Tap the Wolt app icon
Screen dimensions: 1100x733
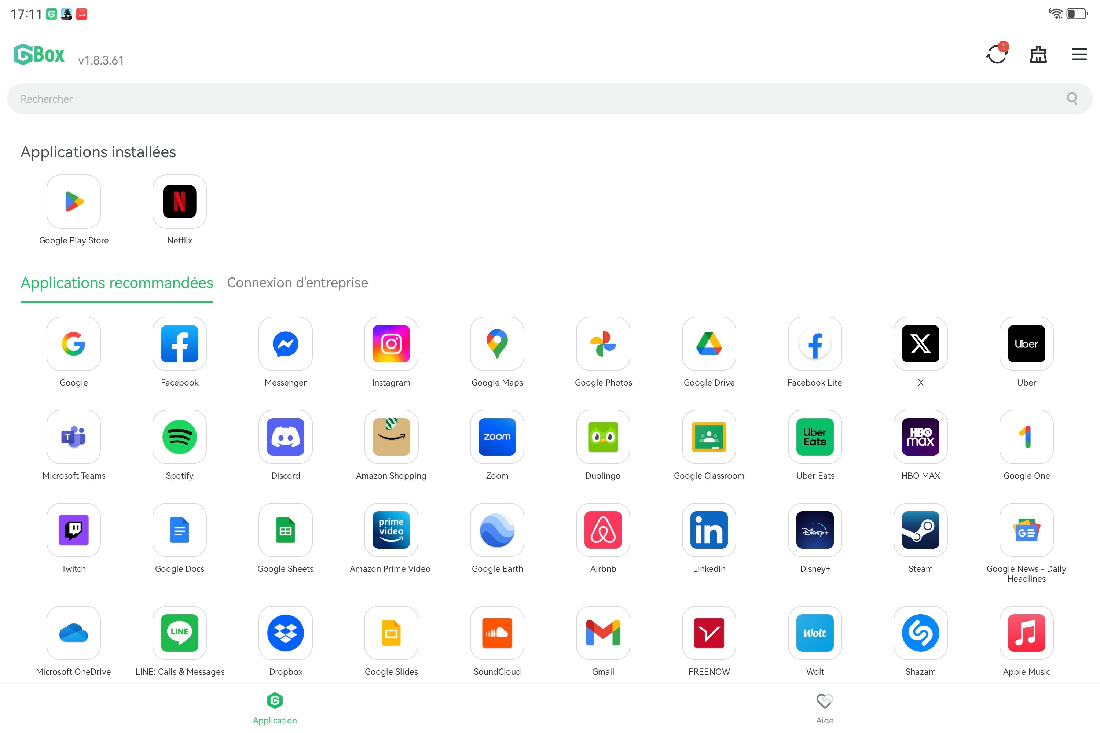click(x=815, y=633)
